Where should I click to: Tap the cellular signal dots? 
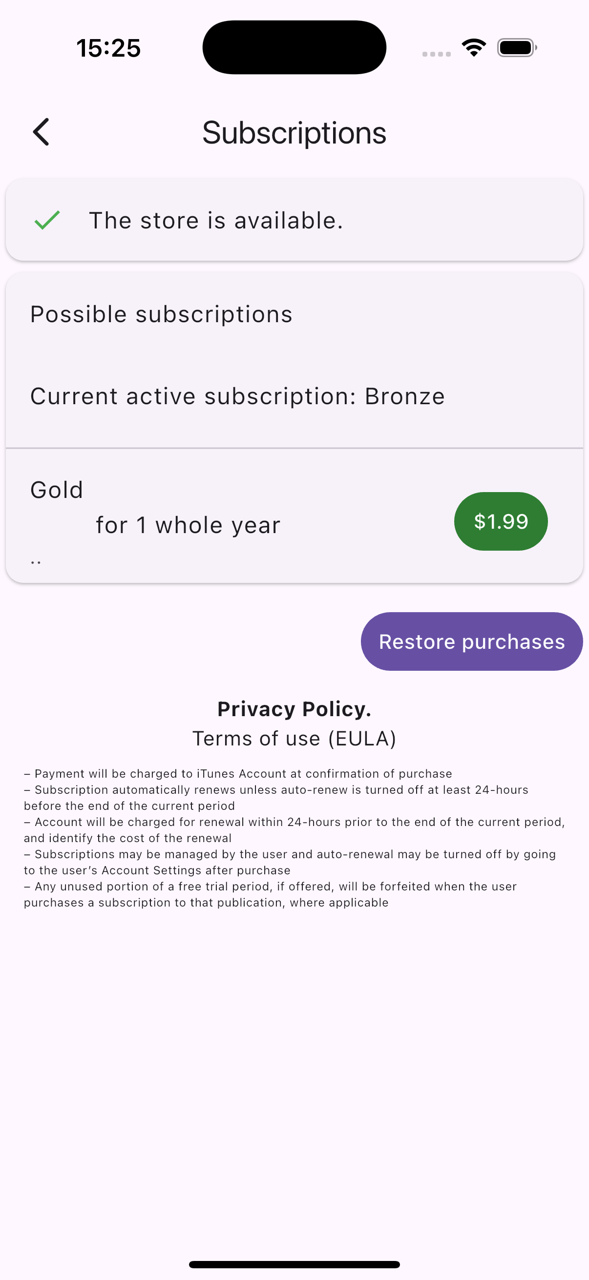tap(436, 54)
